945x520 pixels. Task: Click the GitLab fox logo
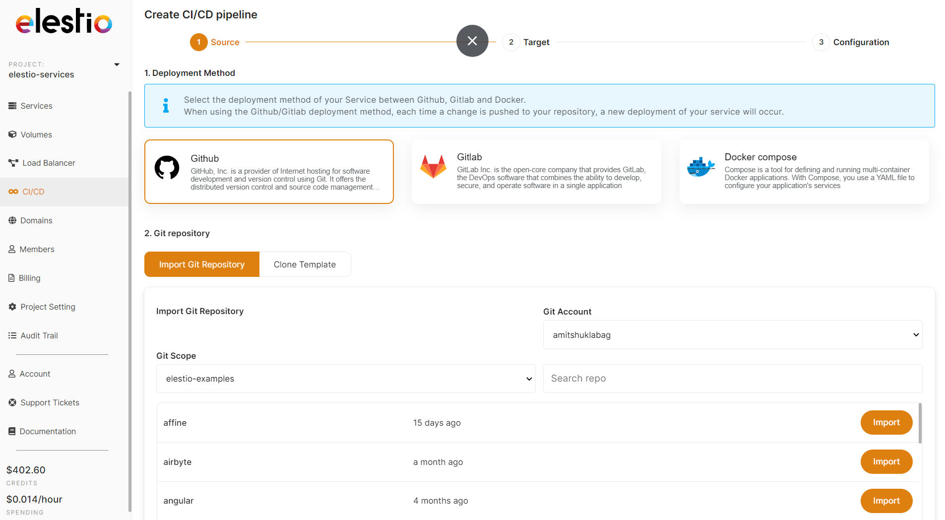pos(433,166)
